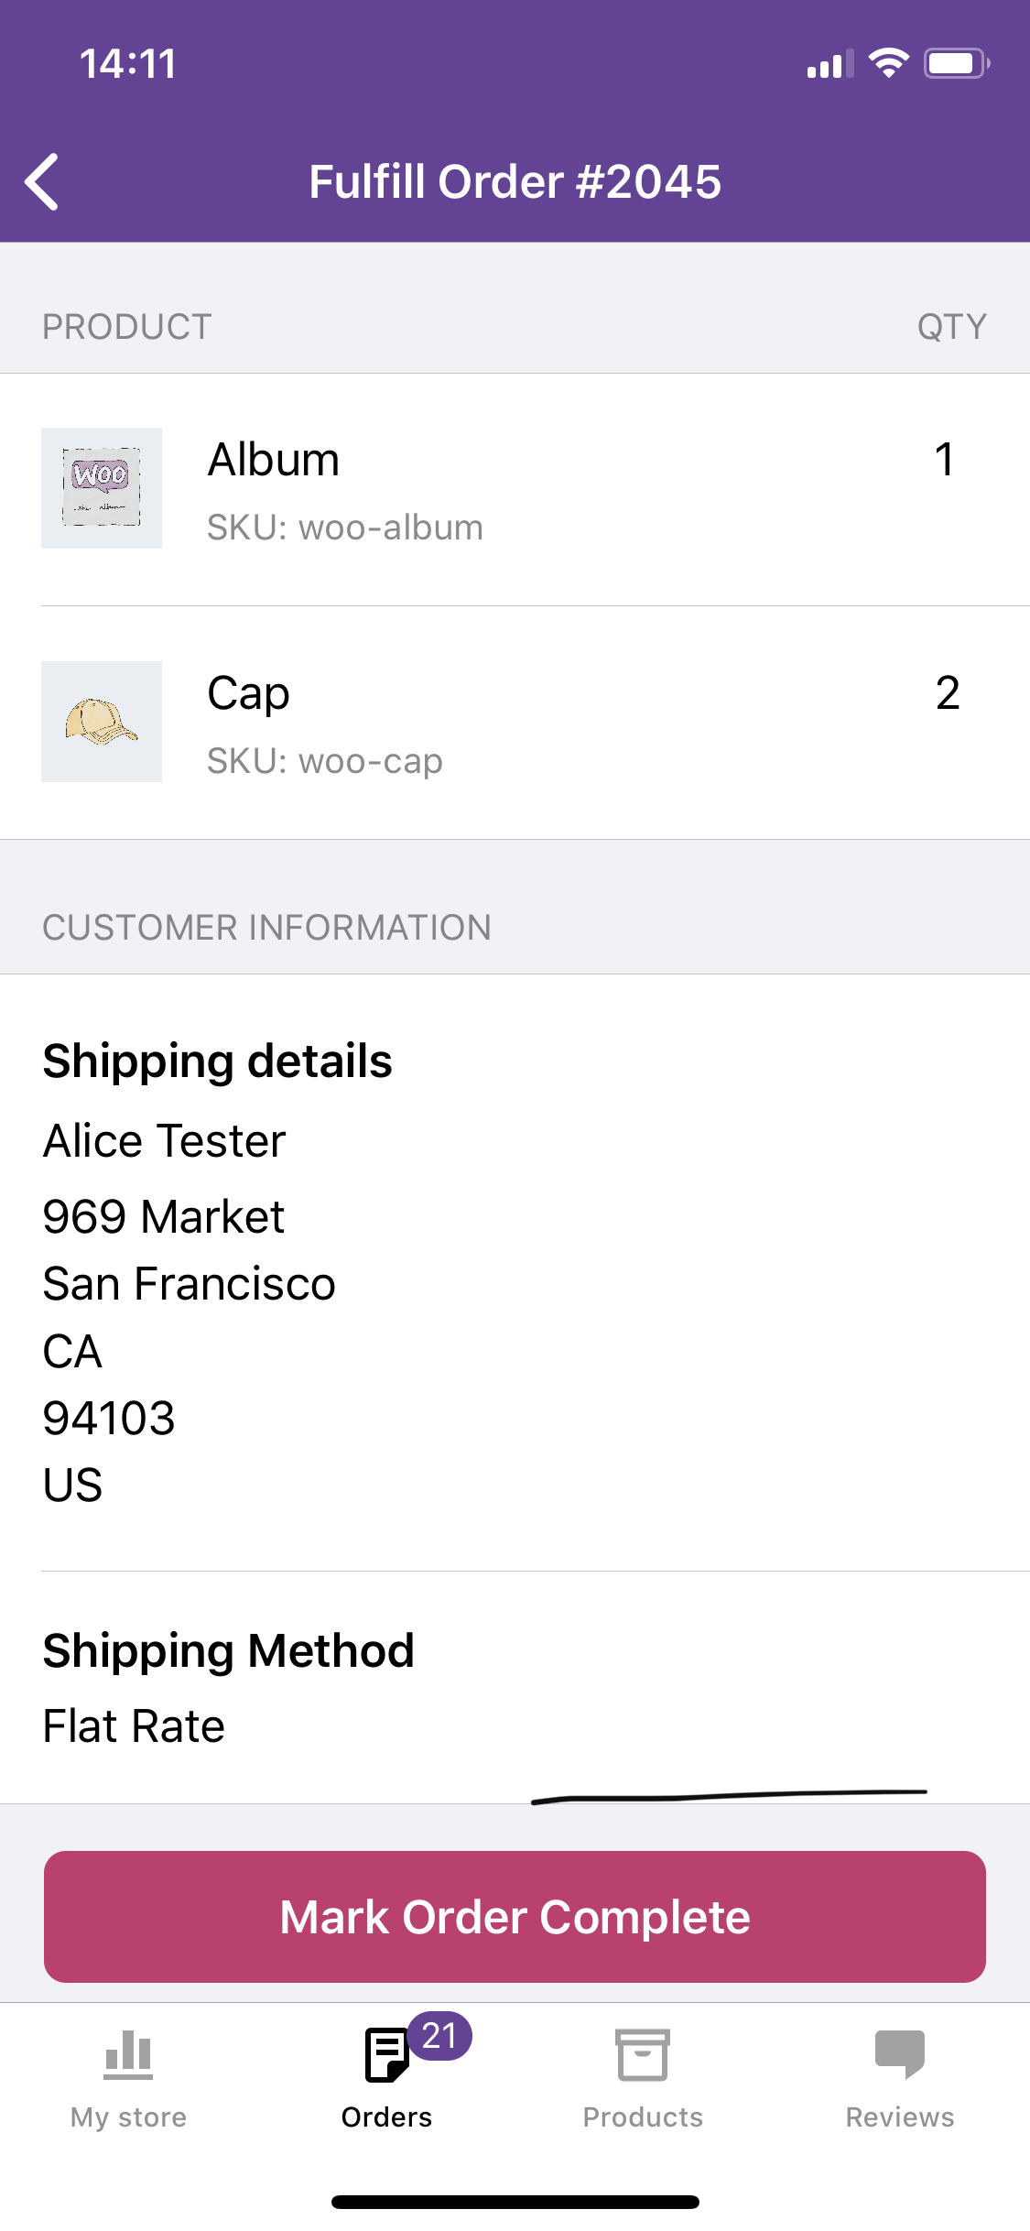The height and width of the screenshot is (2231, 1030).
Task: Tap the Fulfill Order #2045 title
Action: [515, 181]
